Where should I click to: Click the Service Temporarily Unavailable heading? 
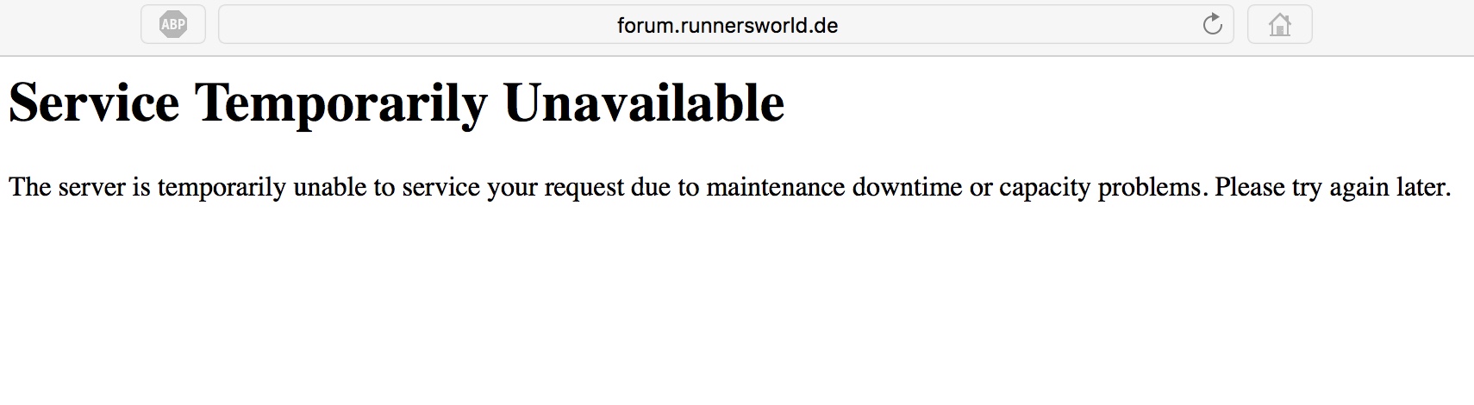(397, 103)
